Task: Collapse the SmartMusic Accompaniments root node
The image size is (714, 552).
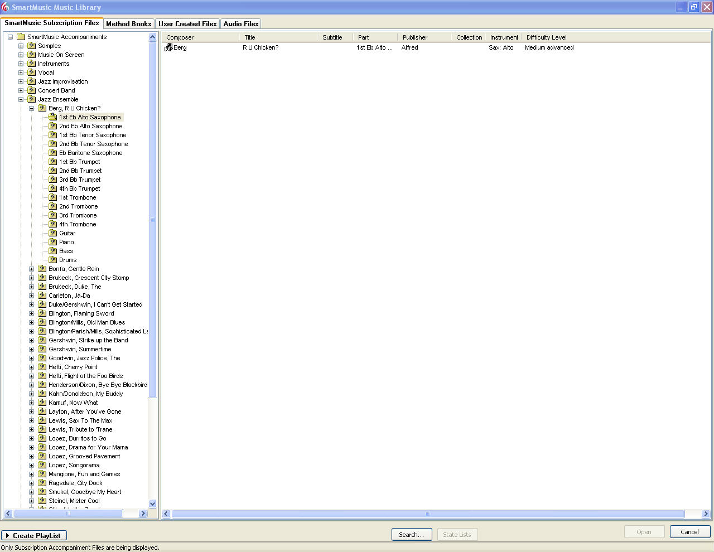Action: [x=10, y=37]
